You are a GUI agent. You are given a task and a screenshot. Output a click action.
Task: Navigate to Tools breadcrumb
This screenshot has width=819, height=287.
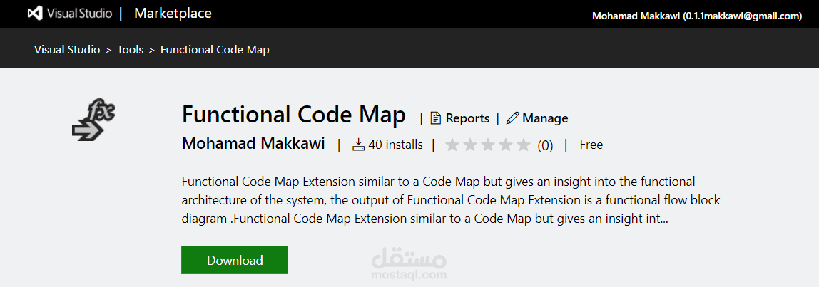click(x=130, y=50)
